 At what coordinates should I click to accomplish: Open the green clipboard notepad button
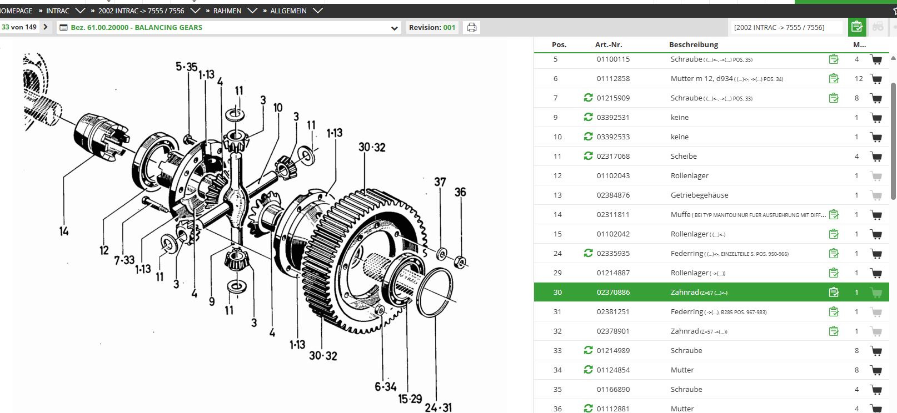click(x=856, y=27)
